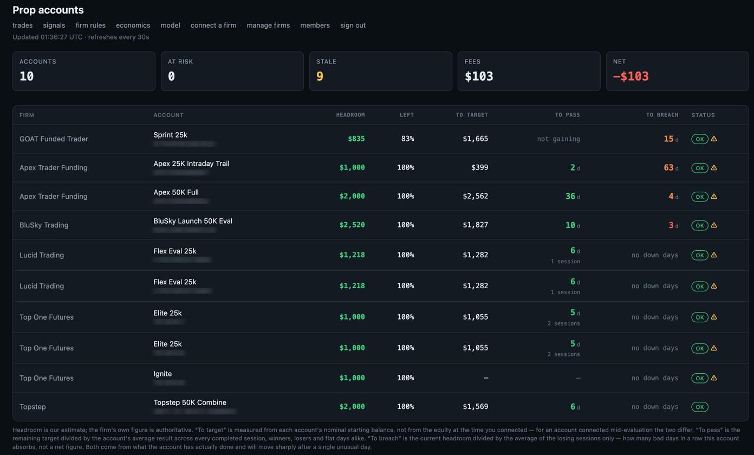Go to the members page
The image size is (754, 455).
(x=315, y=25)
